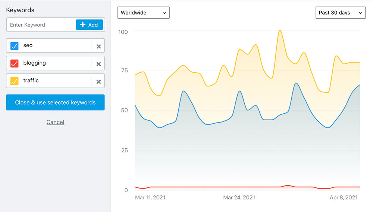Click the red blogging line on the chart
This screenshot has height=212, width=373.
click(224, 187)
